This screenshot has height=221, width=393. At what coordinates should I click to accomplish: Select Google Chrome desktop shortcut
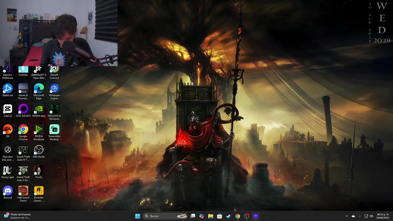23,133
